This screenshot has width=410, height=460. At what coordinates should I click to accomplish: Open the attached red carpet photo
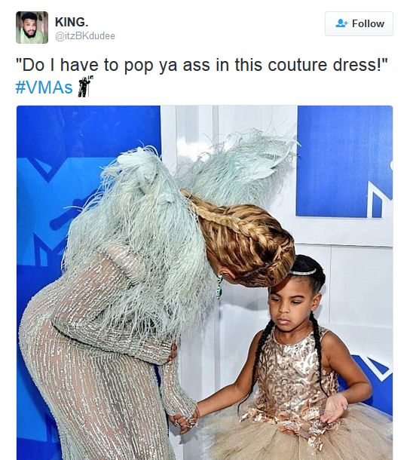[x=205, y=283]
